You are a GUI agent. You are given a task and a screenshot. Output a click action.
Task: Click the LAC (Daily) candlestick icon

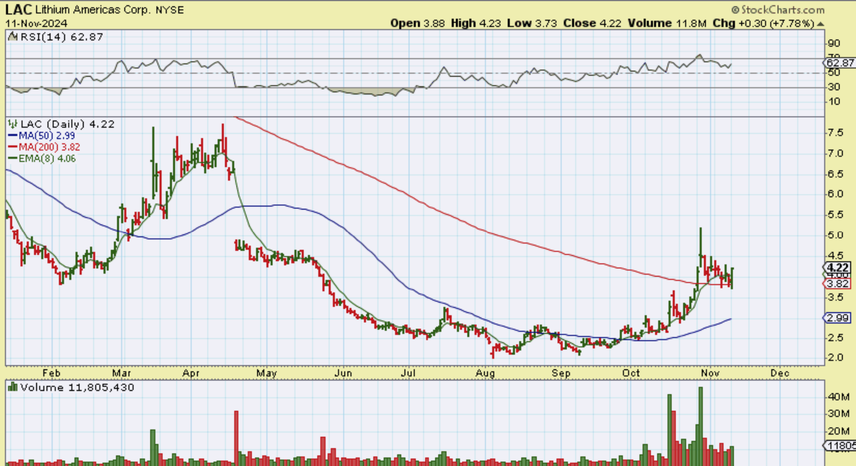coord(13,125)
